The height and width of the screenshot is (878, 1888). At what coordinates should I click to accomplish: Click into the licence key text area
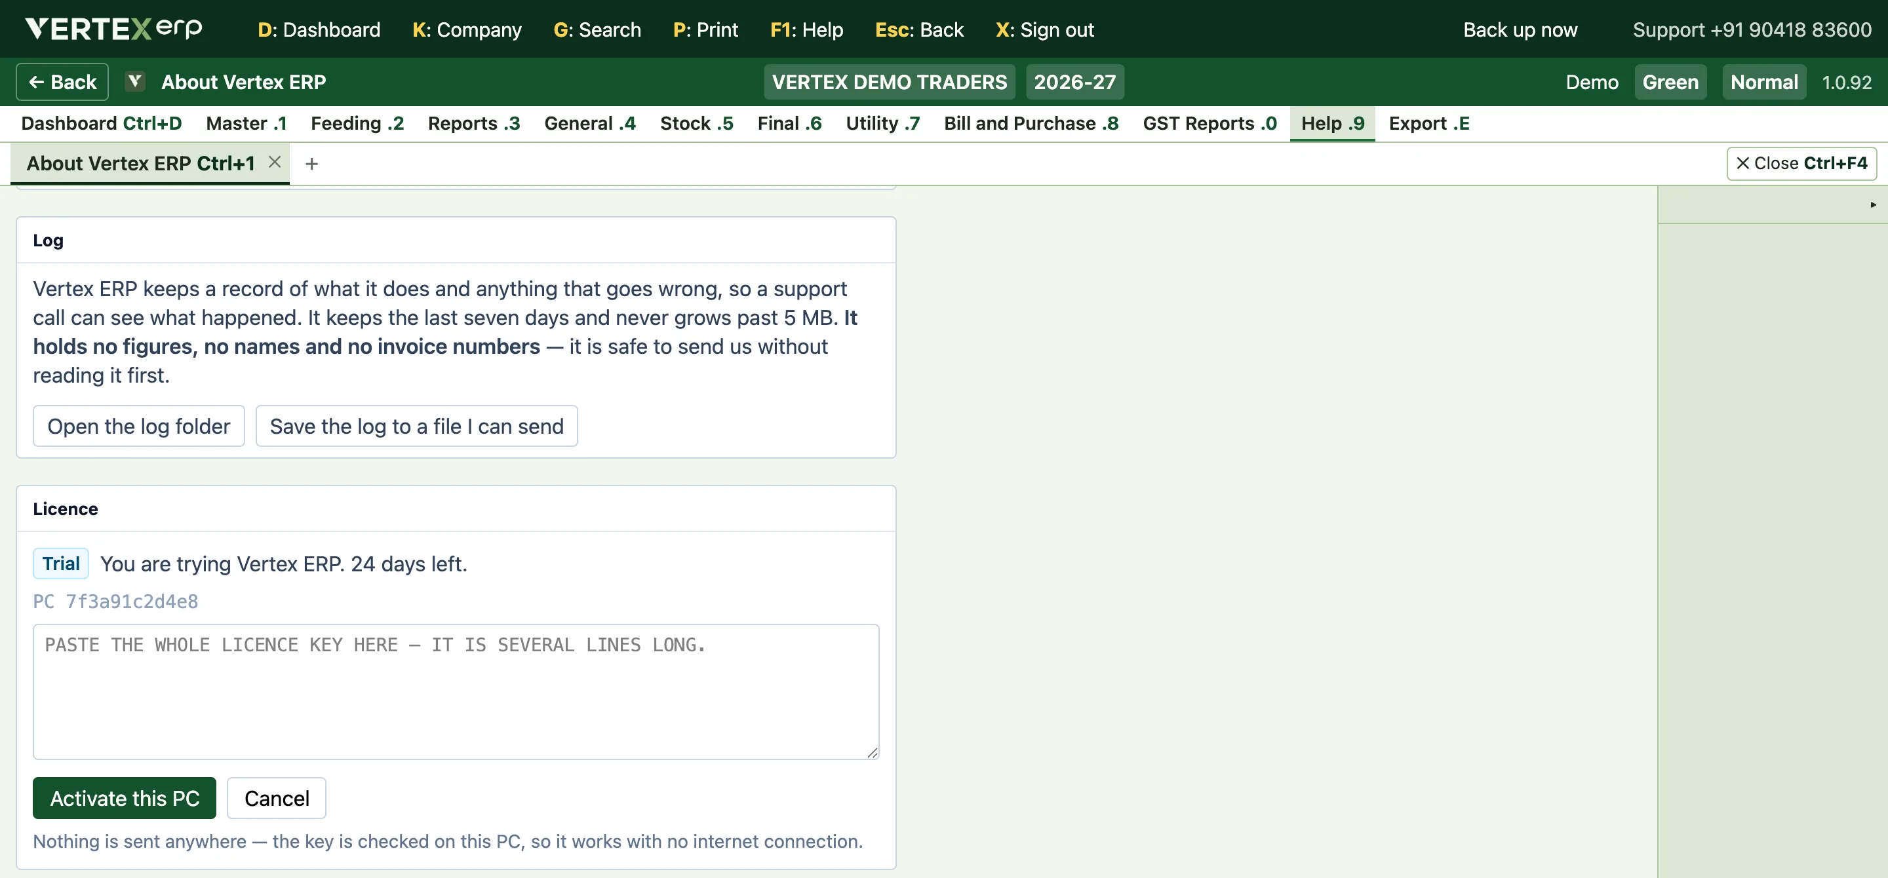(x=456, y=691)
